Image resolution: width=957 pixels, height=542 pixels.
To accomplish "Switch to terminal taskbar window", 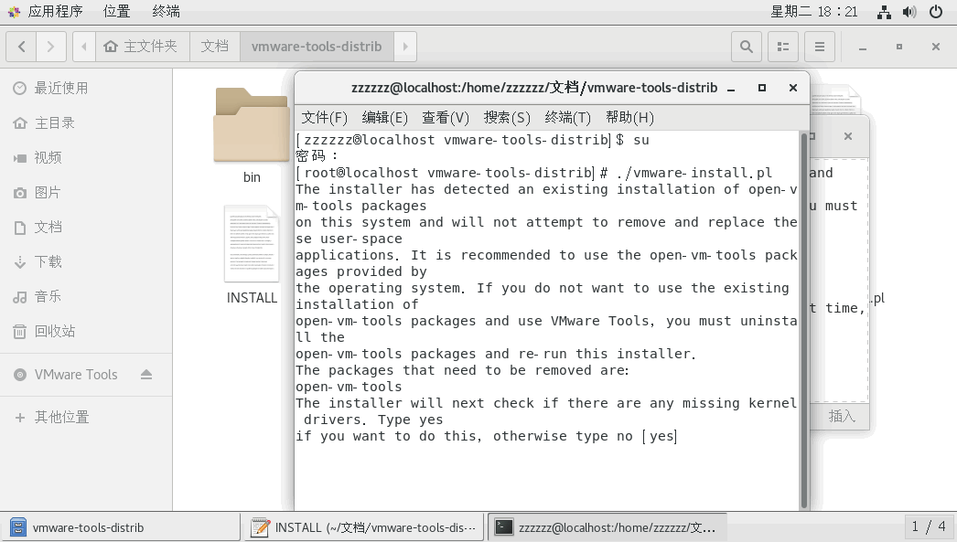I will pos(607,527).
